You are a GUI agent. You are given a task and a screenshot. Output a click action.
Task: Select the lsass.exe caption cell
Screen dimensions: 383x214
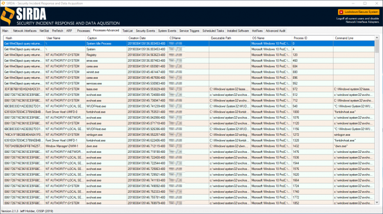tap(106, 89)
